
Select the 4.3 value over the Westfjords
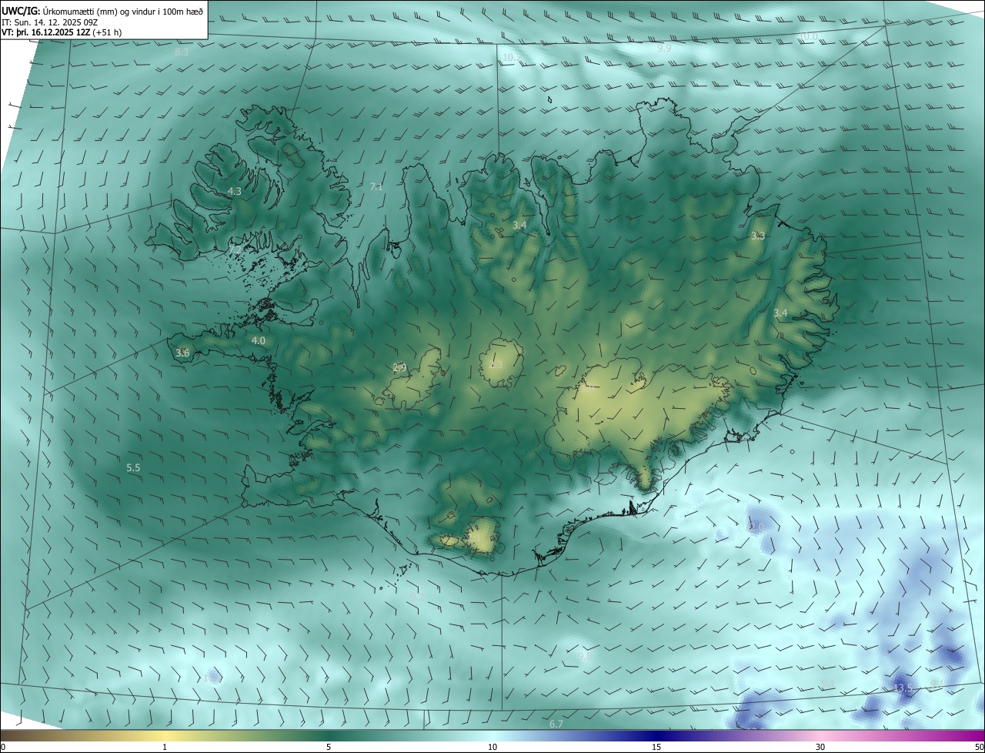click(234, 191)
